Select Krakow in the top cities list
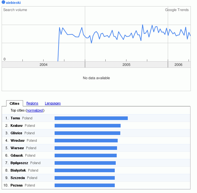The height and width of the screenshot is (193, 197). coord(17,126)
